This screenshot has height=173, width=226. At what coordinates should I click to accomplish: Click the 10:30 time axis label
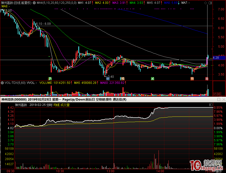[60, 171]
